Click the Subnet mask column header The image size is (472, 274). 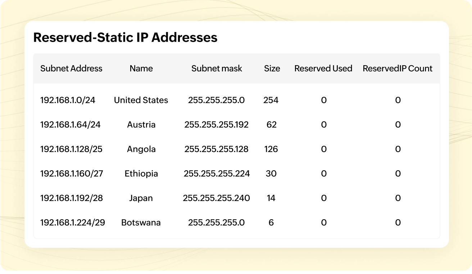[x=217, y=68]
